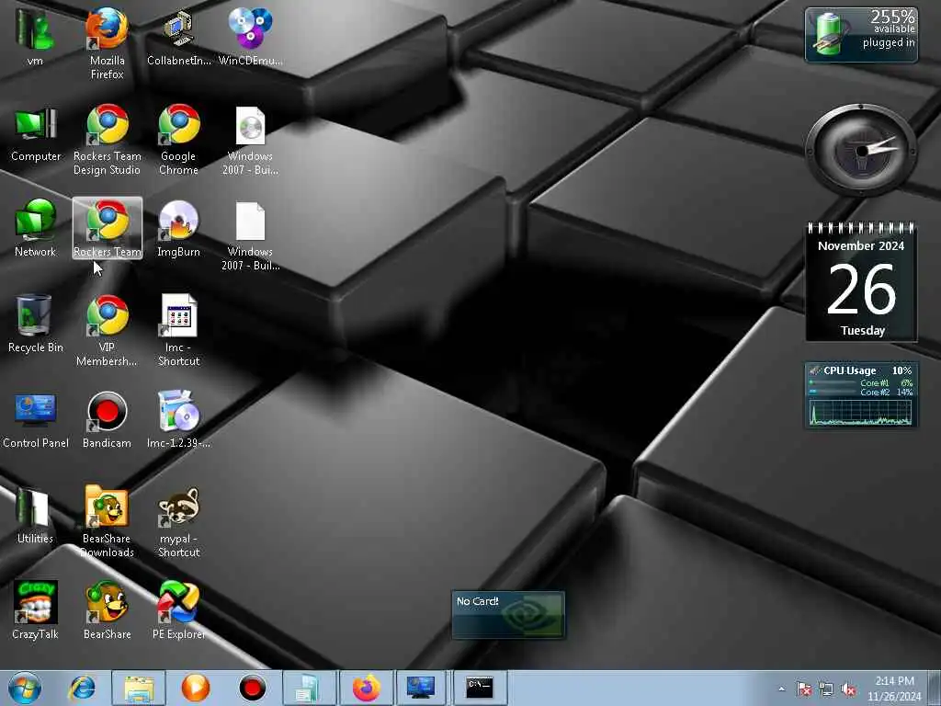This screenshot has width=941, height=706.
Task: Open Windows Explorer from the taskbar
Action: click(x=139, y=688)
